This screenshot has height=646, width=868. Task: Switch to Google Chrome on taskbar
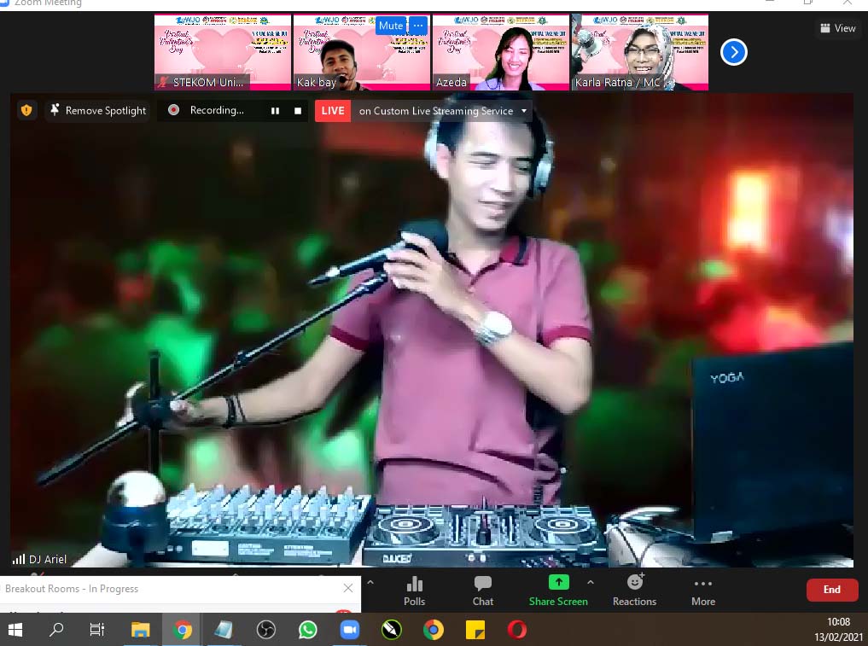[x=182, y=630]
